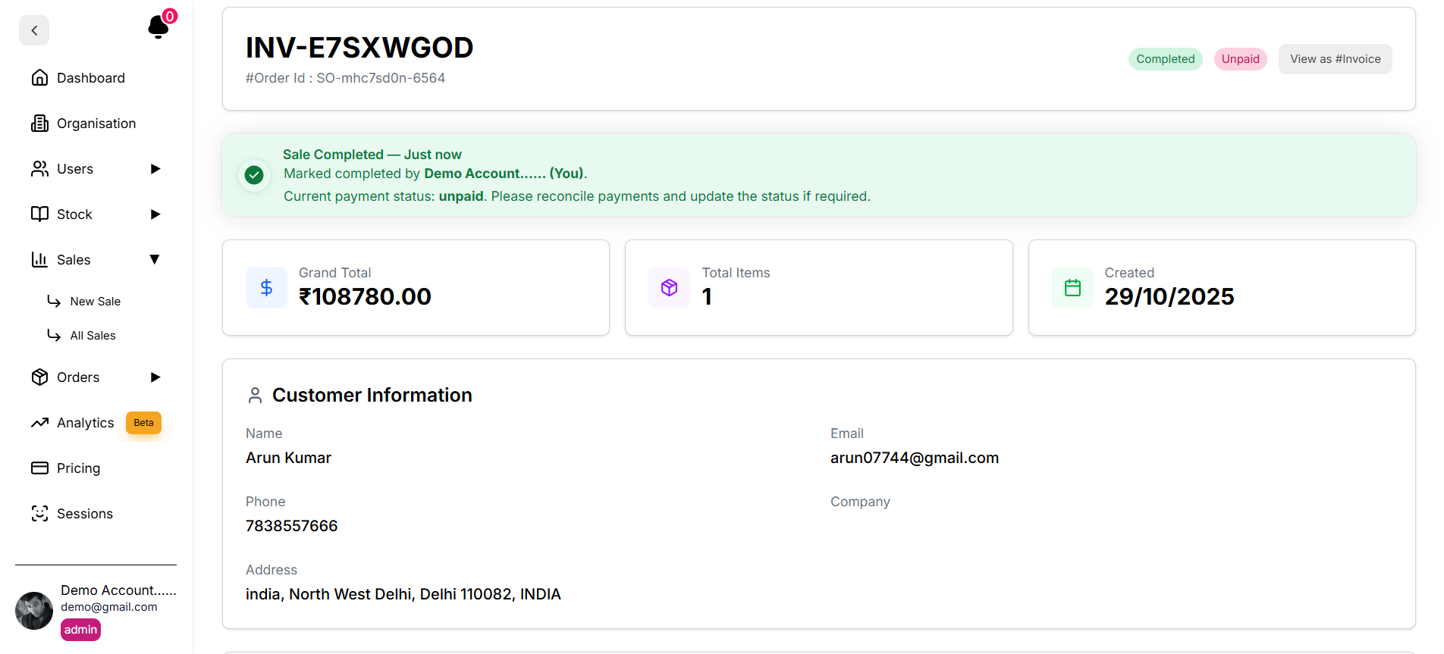
Task: Open Analytics from the sidebar
Action: [x=85, y=423]
